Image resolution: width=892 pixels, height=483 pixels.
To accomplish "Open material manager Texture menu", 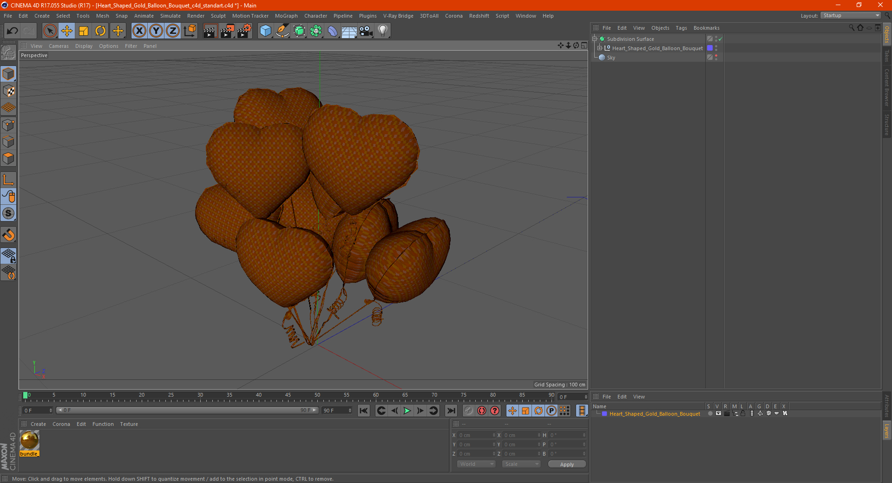I will pos(129,424).
